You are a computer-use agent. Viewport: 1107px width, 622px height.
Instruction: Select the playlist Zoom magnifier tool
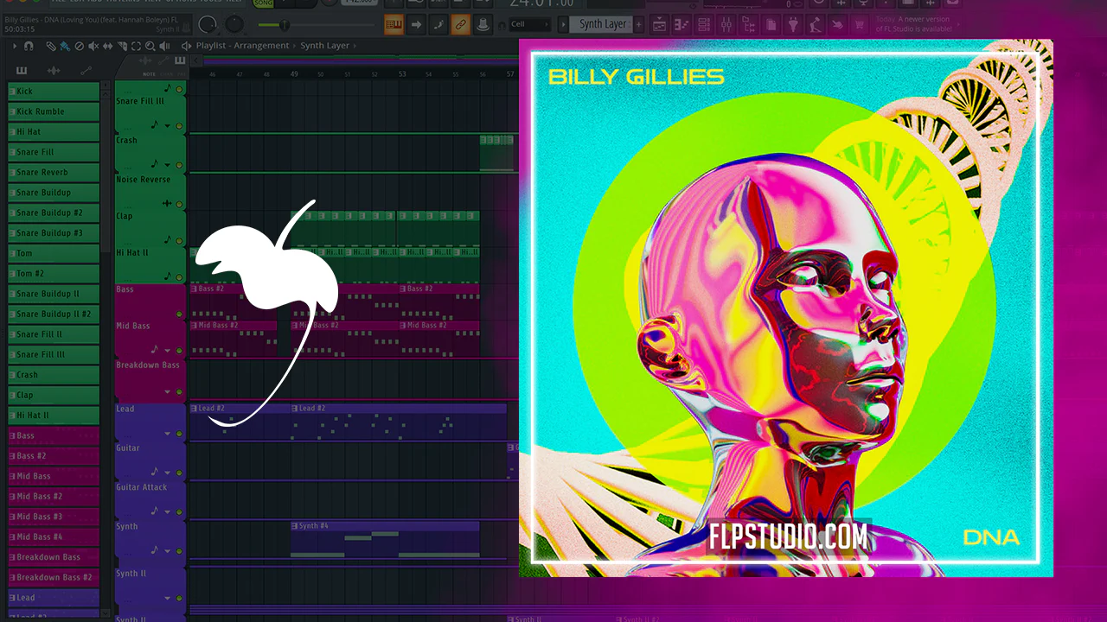pos(150,46)
